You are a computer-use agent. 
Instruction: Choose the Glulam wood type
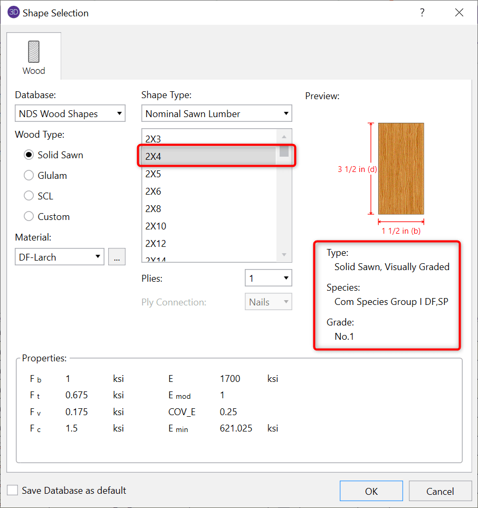pyautogui.click(x=29, y=176)
